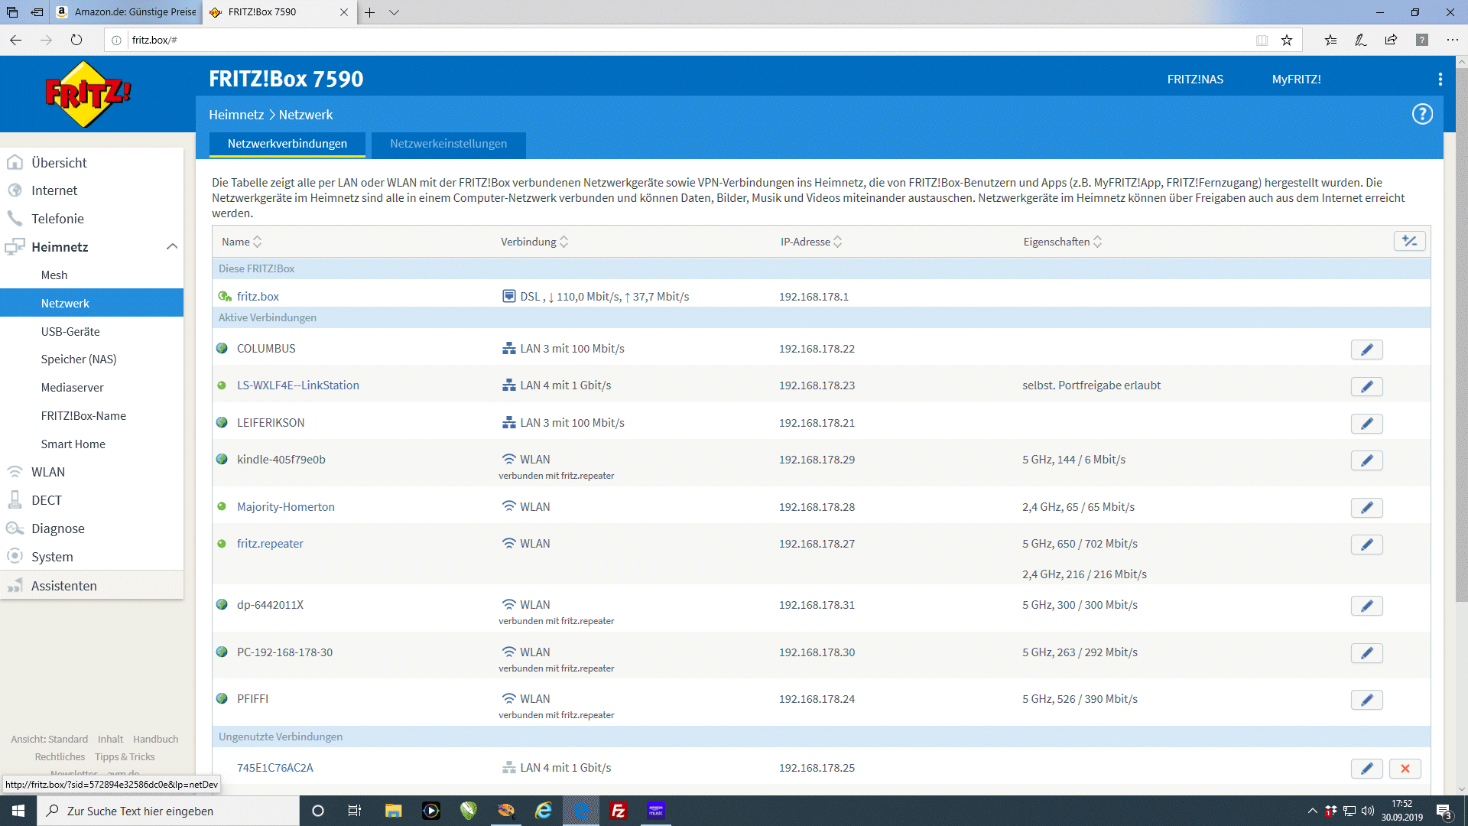Image resolution: width=1468 pixels, height=826 pixels.
Task: Sort table by Eigenschaften column
Action: [1063, 242]
